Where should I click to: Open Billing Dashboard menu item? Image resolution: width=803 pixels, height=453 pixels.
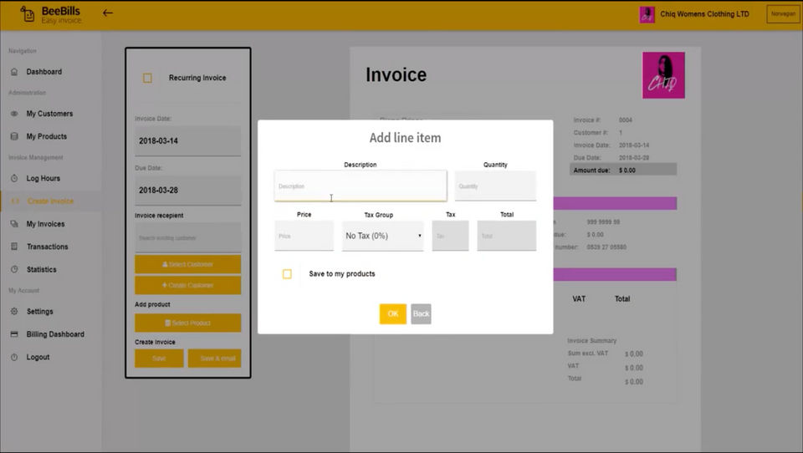[55, 334]
